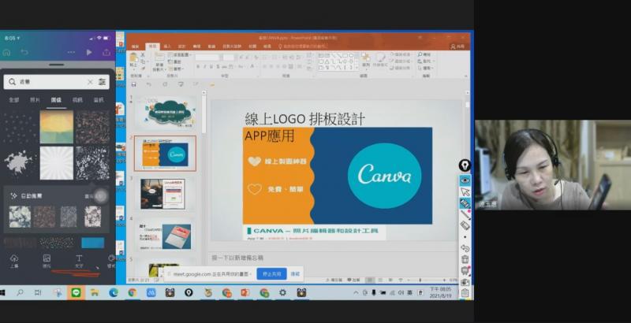This screenshot has height=323, width=631.
Task: Open the 選取 select dropdown
Action: (x=425, y=69)
